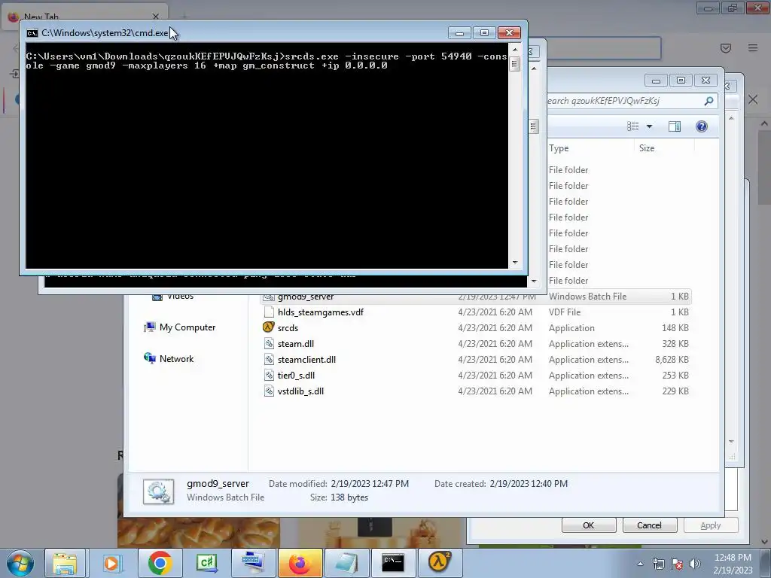Screen dimensions: 771x578
Task: Open Windows Explorer from the taskbar
Action: pos(65,563)
